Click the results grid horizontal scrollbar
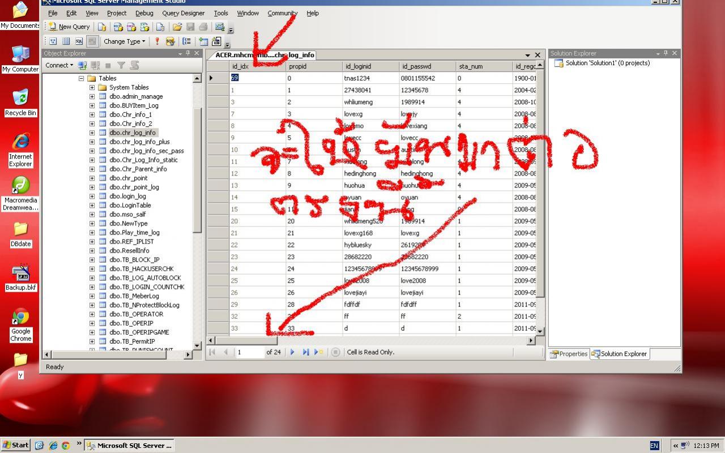Image resolution: width=725 pixels, height=453 pixels. coord(371,340)
